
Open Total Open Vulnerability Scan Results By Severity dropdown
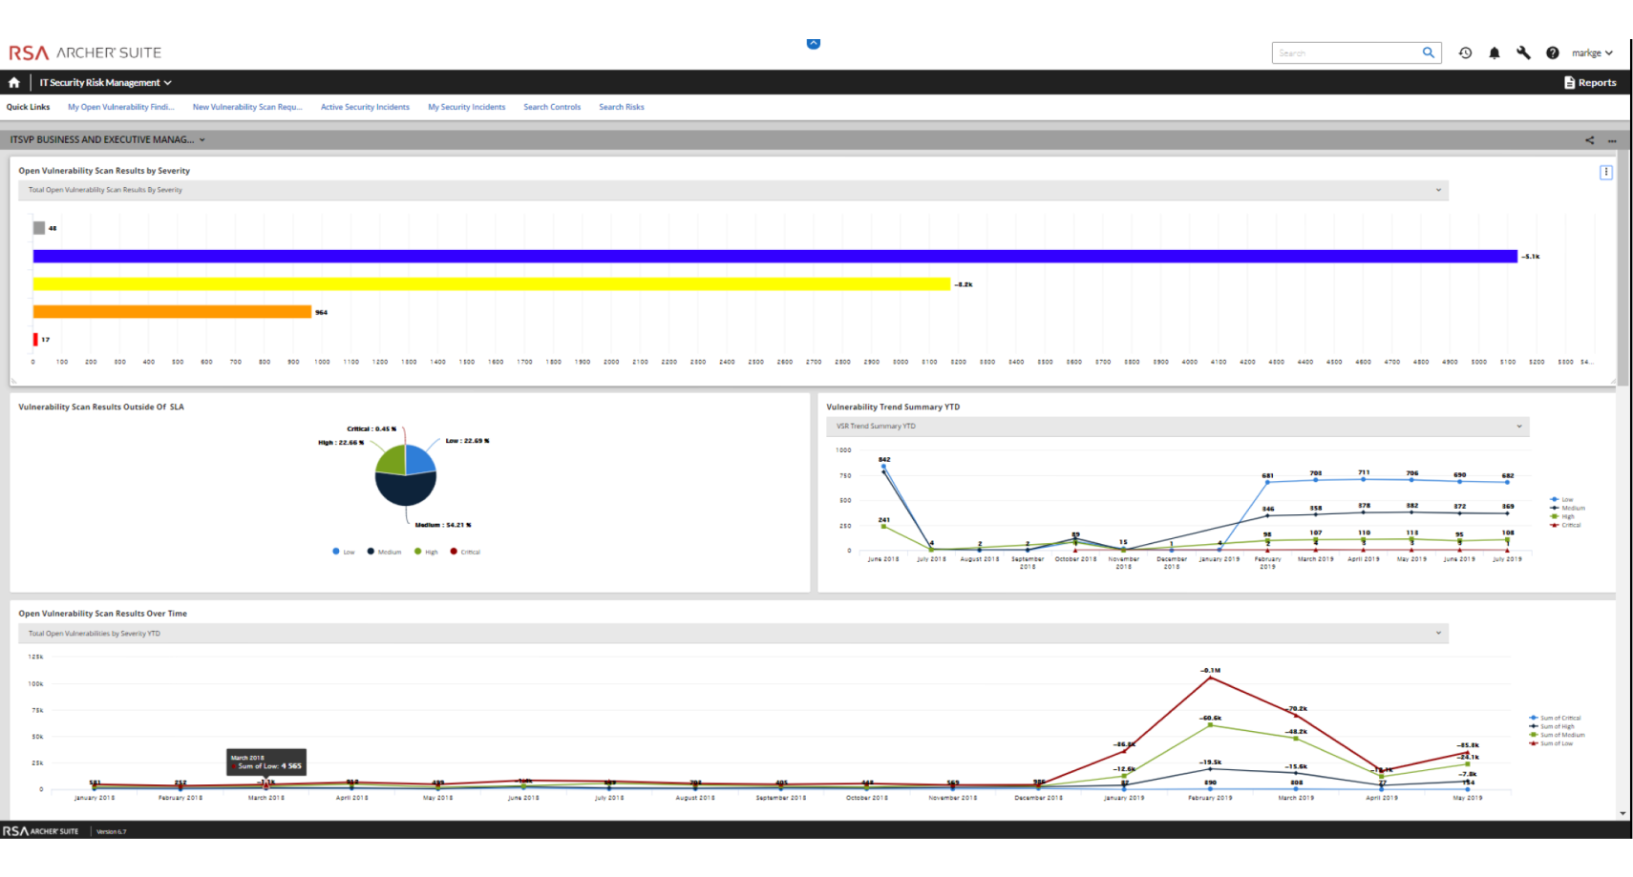point(733,190)
